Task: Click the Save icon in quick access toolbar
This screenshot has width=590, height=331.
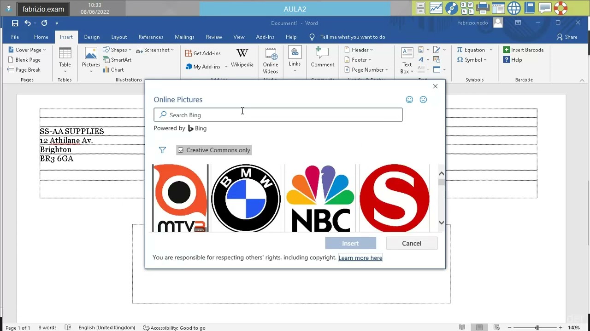Action: coord(15,23)
